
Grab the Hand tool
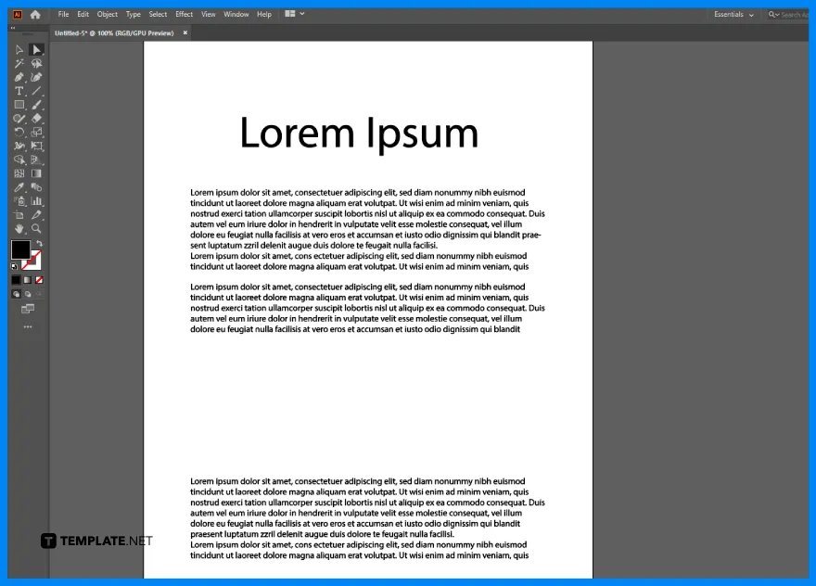coord(19,228)
